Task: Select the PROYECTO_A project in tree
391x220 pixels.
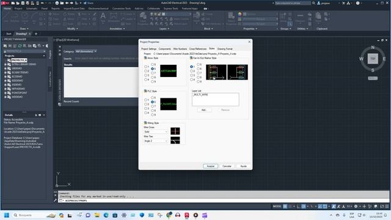Action: (x=19, y=60)
